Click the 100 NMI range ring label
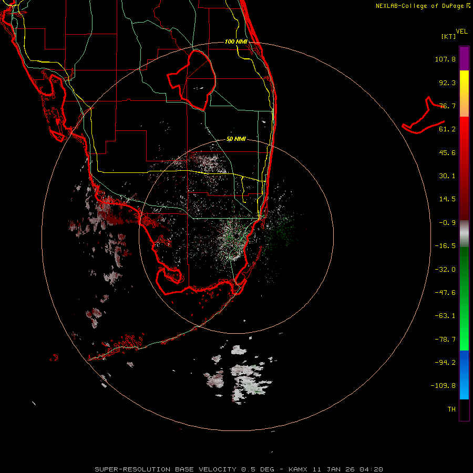Viewport: 473px width, 473px height. (236, 42)
